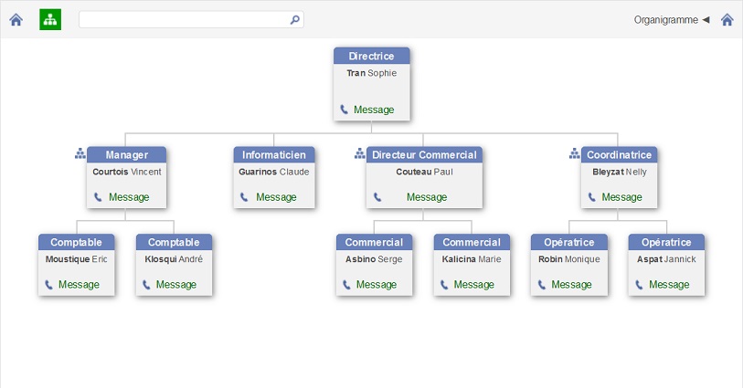The width and height of the screenshot is (743, 388).
Task: Select Comptable header above Klosqui André
Action: tap(174, 242)
